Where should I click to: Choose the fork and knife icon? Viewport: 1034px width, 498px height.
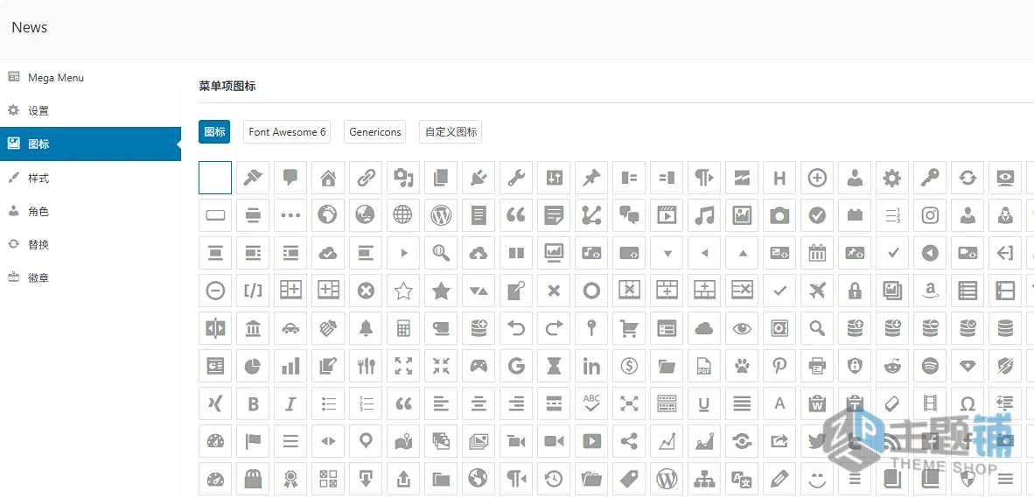366,366
